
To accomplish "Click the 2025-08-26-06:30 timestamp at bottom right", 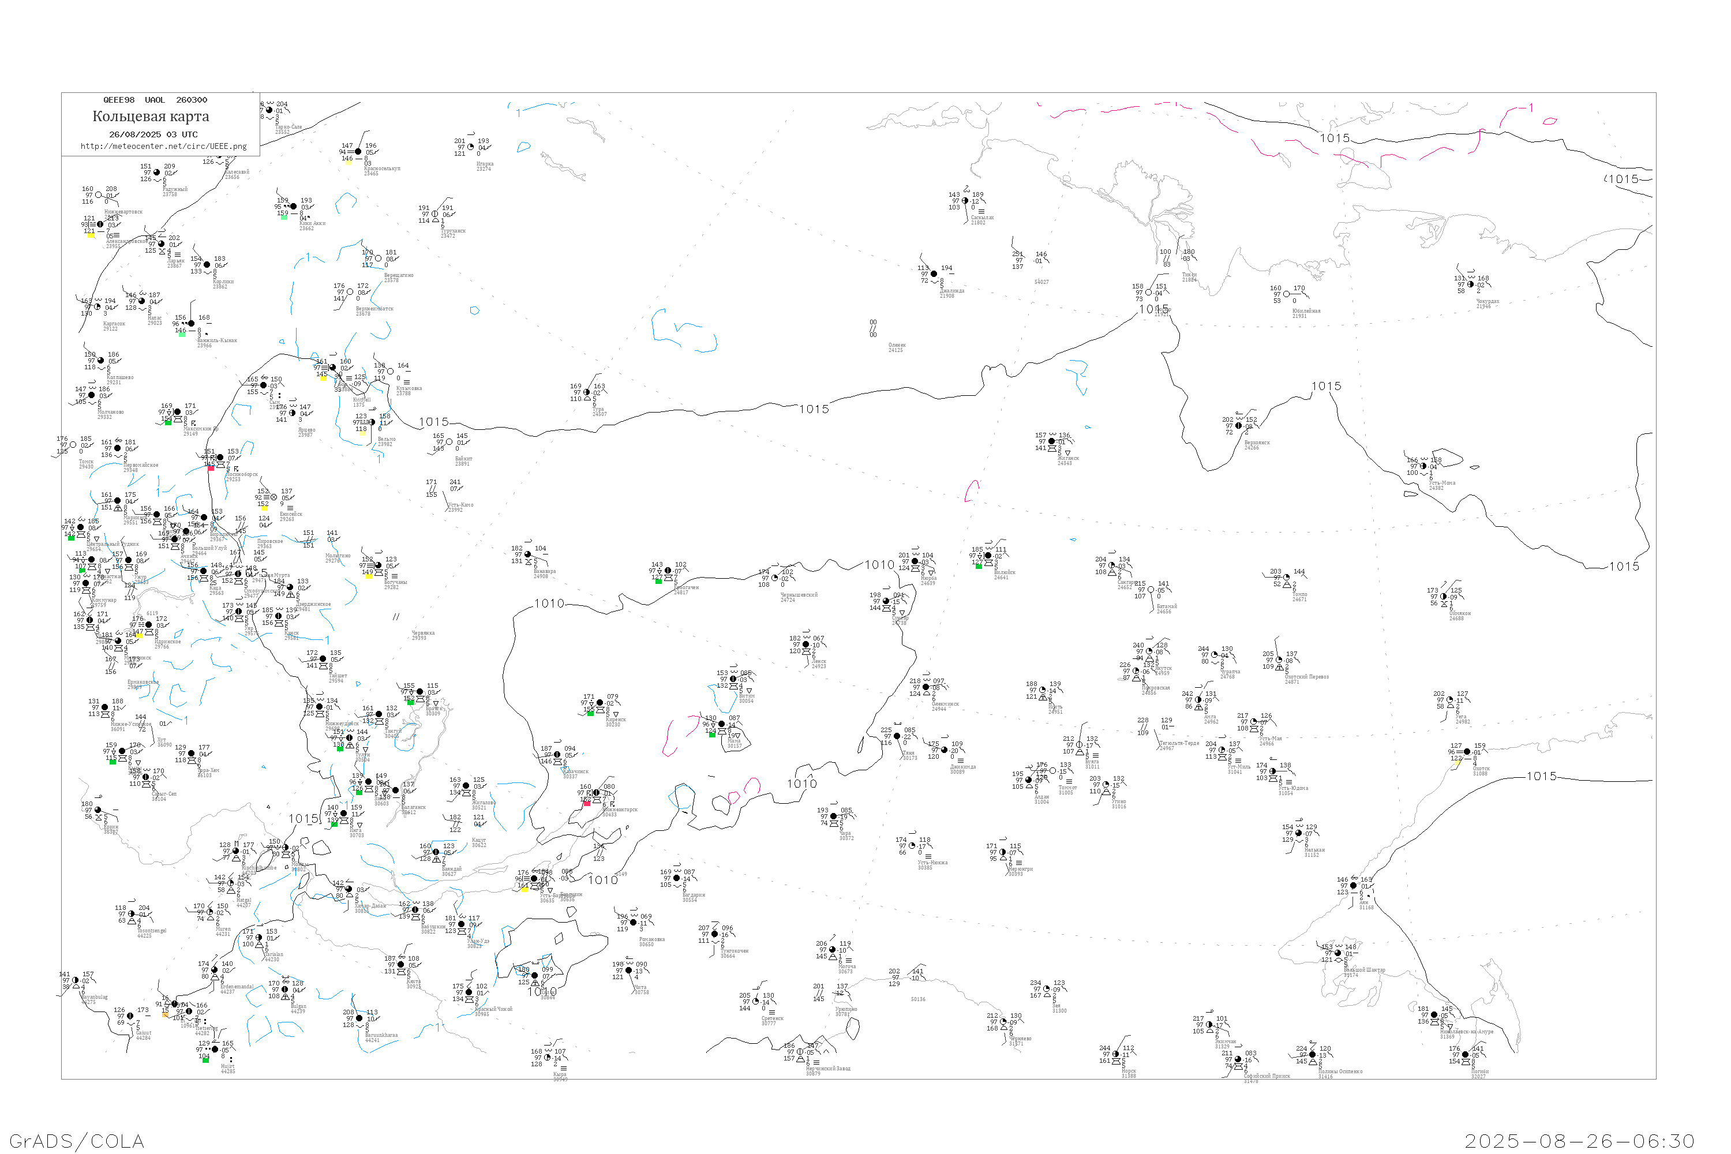I will pos(1579,1141).
